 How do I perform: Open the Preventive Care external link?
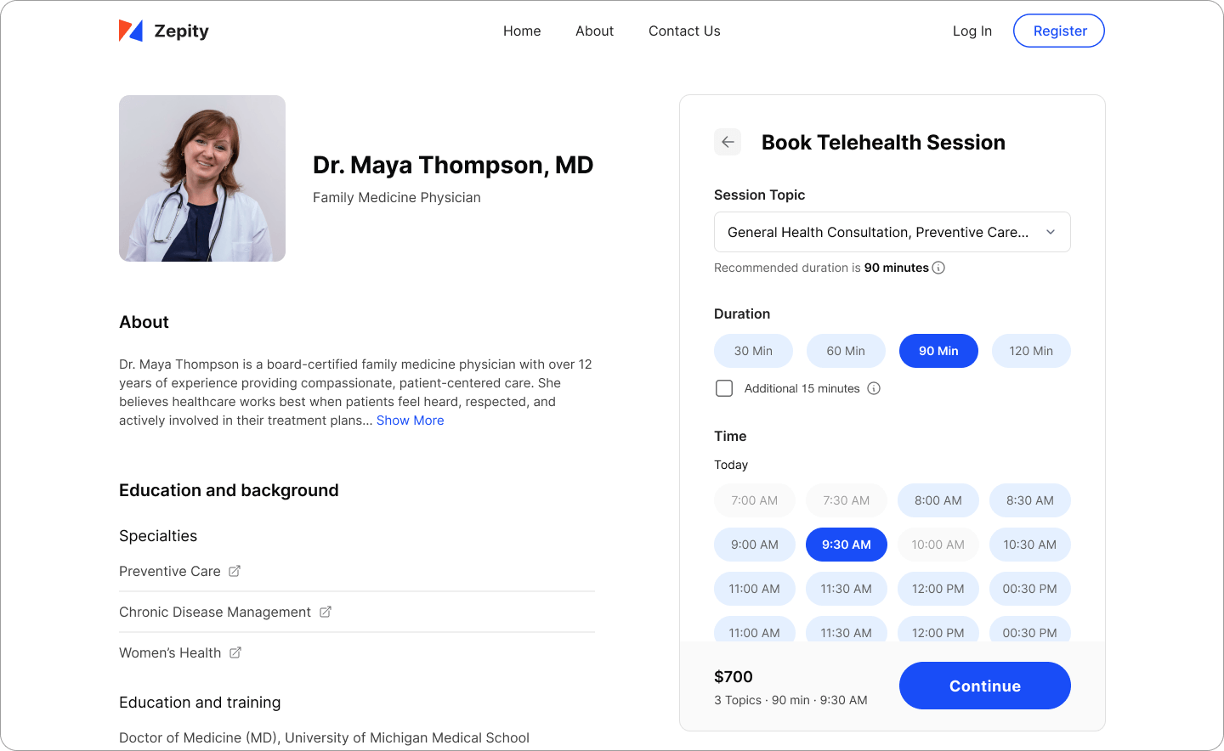click(x=235, y=570)
